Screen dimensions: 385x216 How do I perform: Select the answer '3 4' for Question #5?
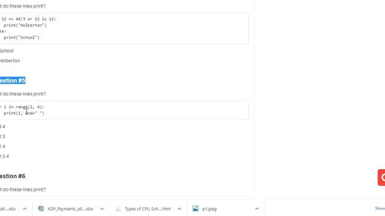click(2, 127)
